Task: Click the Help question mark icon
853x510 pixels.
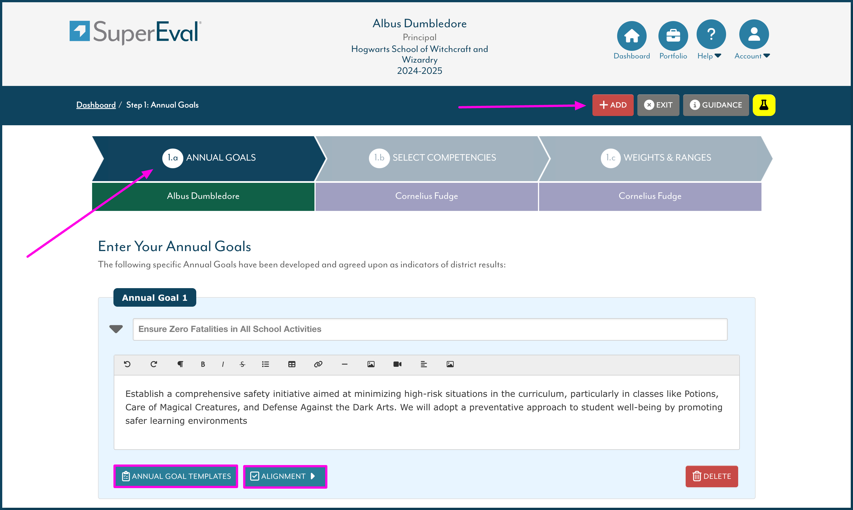Action: 711,34
